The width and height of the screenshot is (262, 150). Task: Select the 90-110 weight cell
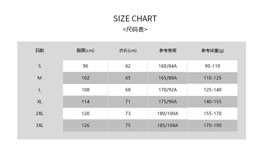point(213,66)
